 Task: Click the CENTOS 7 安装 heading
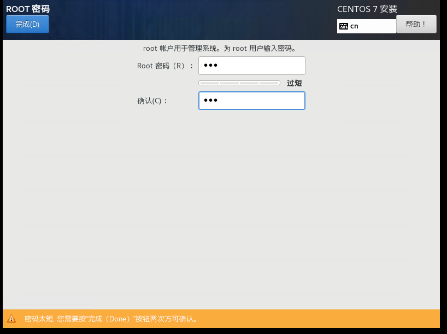pyautogui.click(x=367, y=9)
